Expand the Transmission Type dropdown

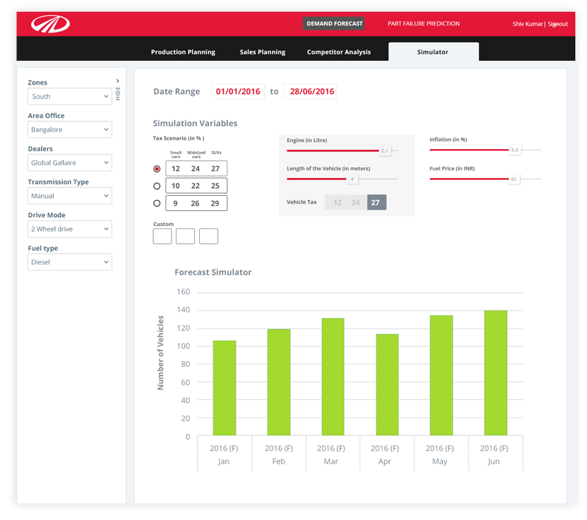point(69,196)
